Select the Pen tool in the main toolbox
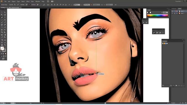 point(2,17)
